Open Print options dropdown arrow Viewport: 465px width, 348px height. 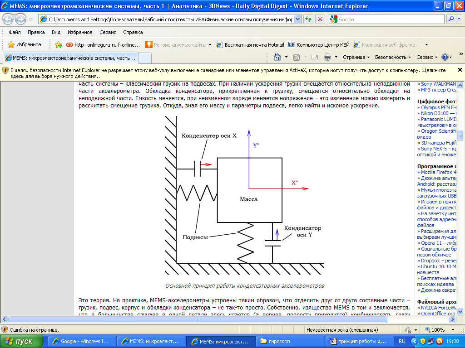pos(336,57)
